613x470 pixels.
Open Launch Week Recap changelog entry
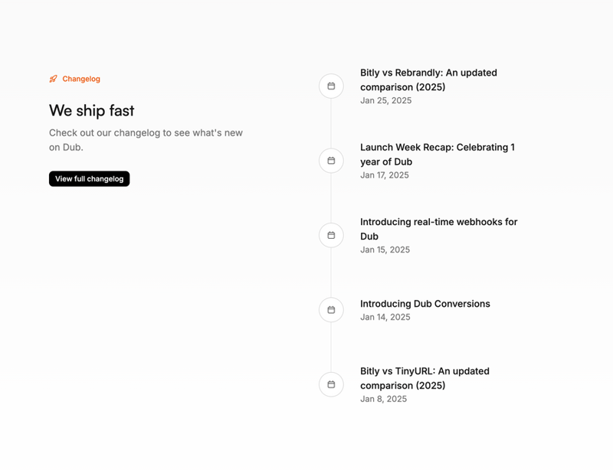click(x=438, y=154)
